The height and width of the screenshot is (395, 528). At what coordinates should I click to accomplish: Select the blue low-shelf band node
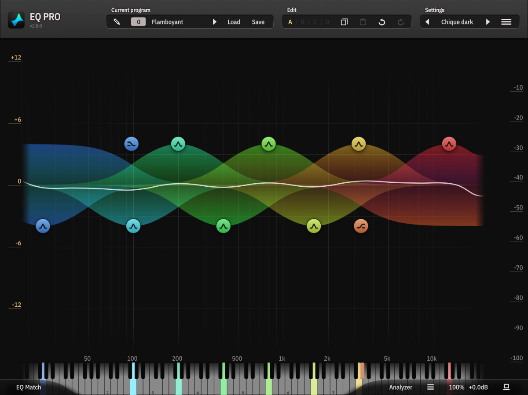point(132,143)
